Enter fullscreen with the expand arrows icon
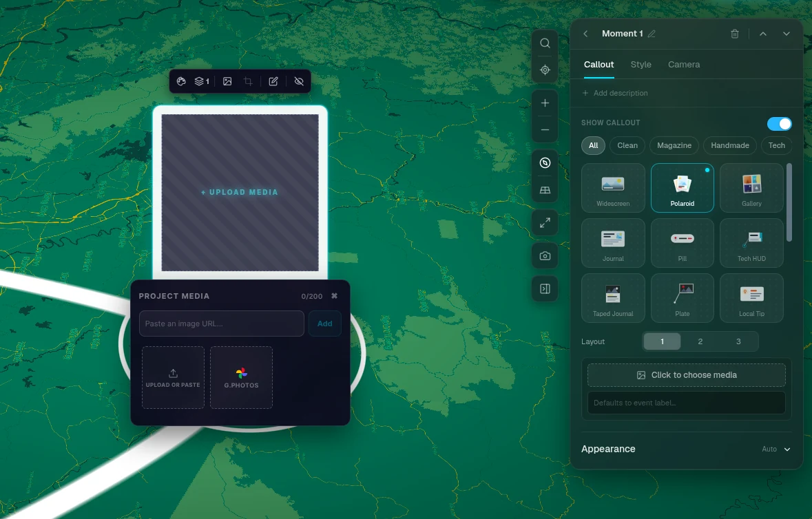The width and height of the screenshot is (812, 519). click(545, 223)
